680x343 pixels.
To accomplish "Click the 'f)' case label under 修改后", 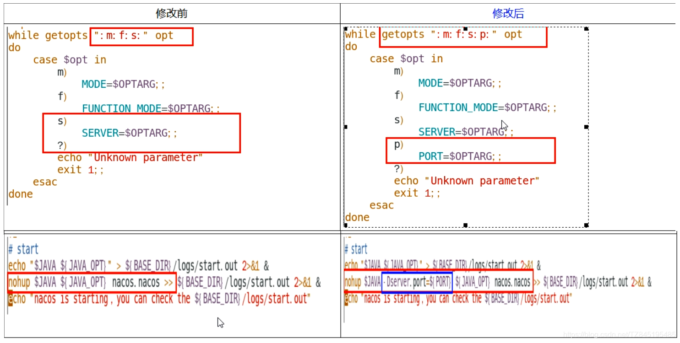I will [399, 95].
